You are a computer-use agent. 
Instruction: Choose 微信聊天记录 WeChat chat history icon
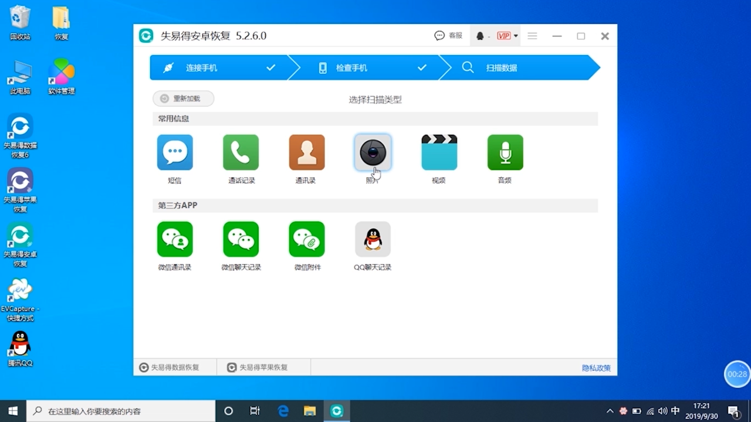[x=241, y=239]
